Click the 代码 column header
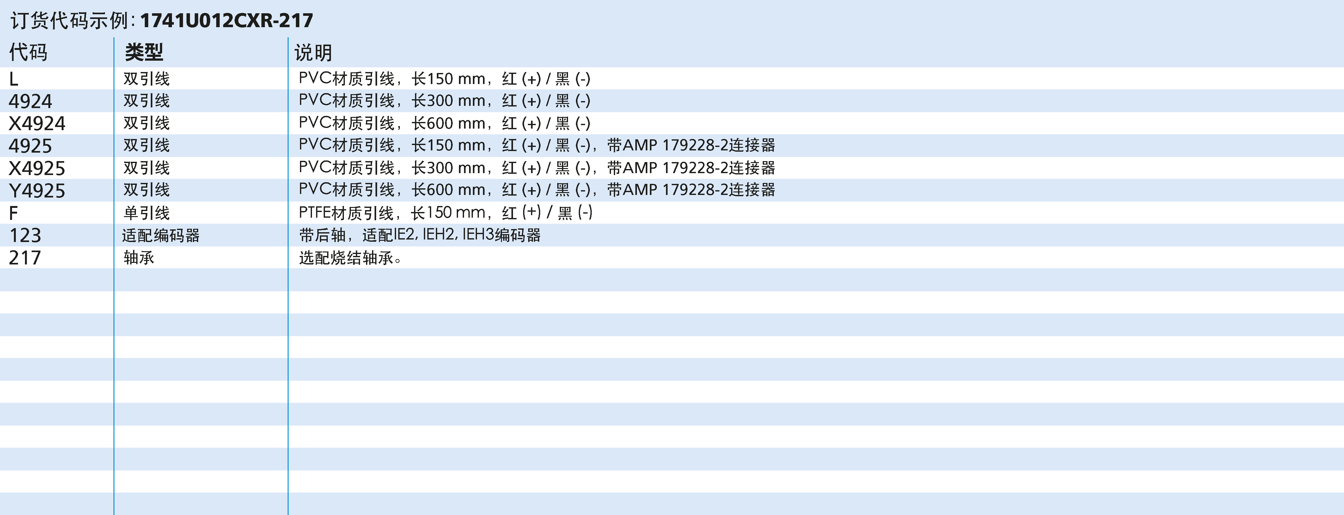Screen dimensions: 1344x515 point(28,52)
